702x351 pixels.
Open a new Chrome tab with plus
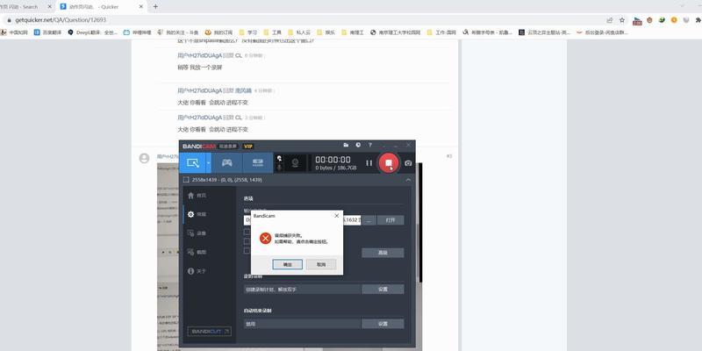155,7
